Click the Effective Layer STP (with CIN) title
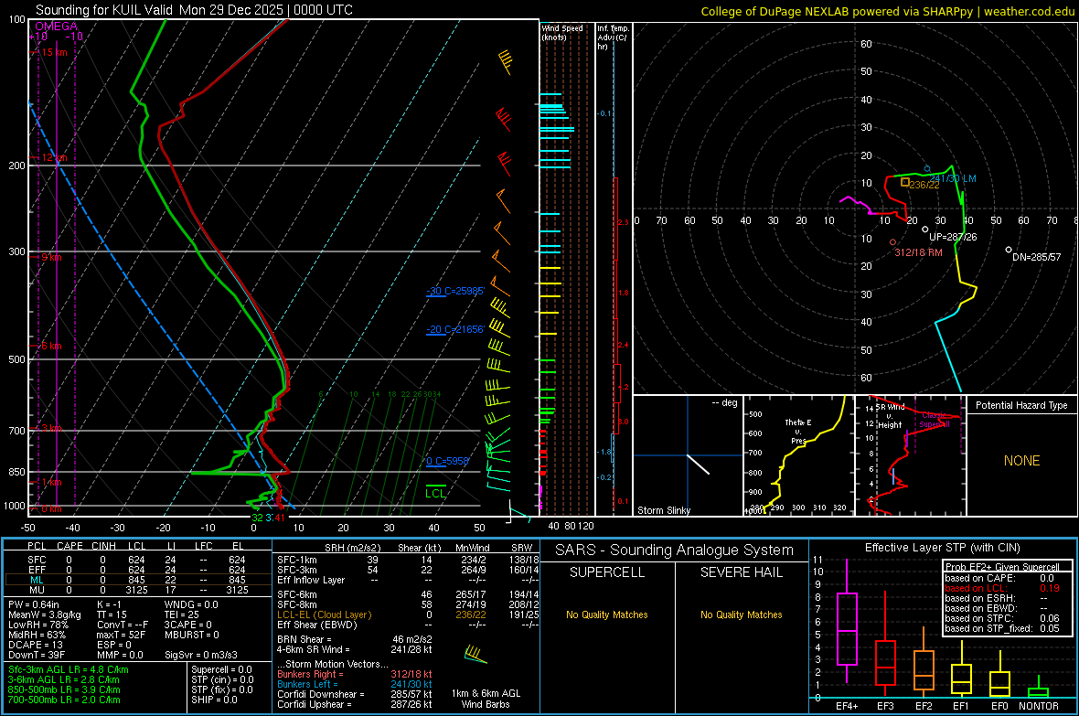Viewport: 1079px width, 716px height. [x=942, y=548]
